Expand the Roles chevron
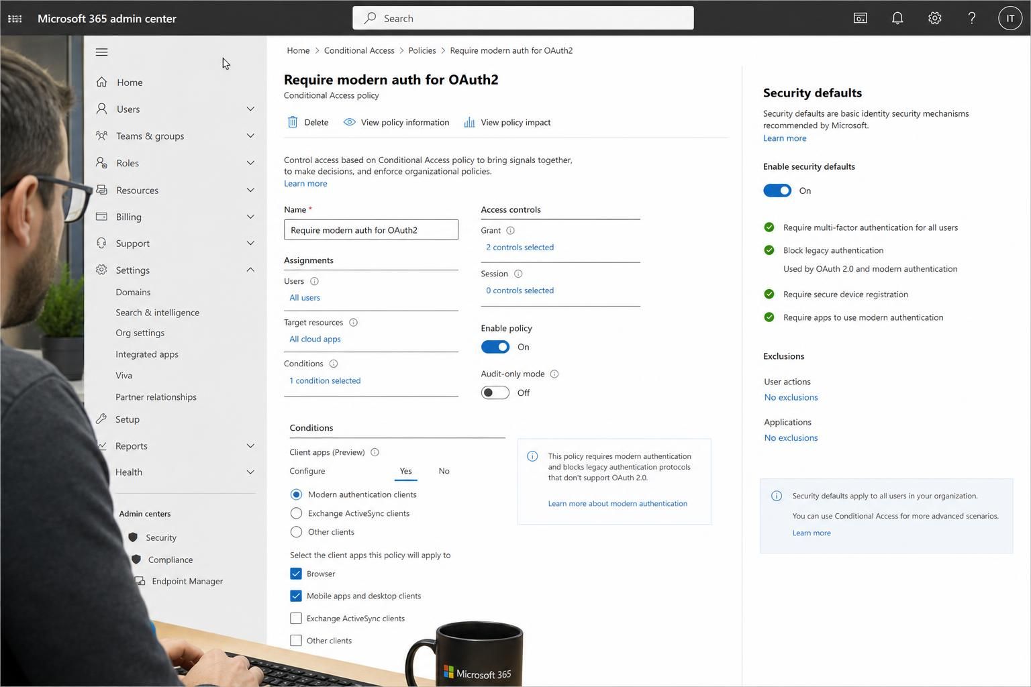The image size is (1031, 687). tap(250, 162)
